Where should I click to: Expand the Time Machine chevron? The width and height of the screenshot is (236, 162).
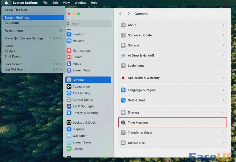pos(223,123)
